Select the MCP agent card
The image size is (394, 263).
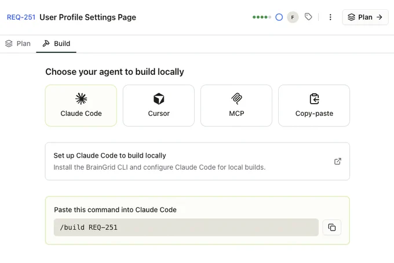click(236, 105)
